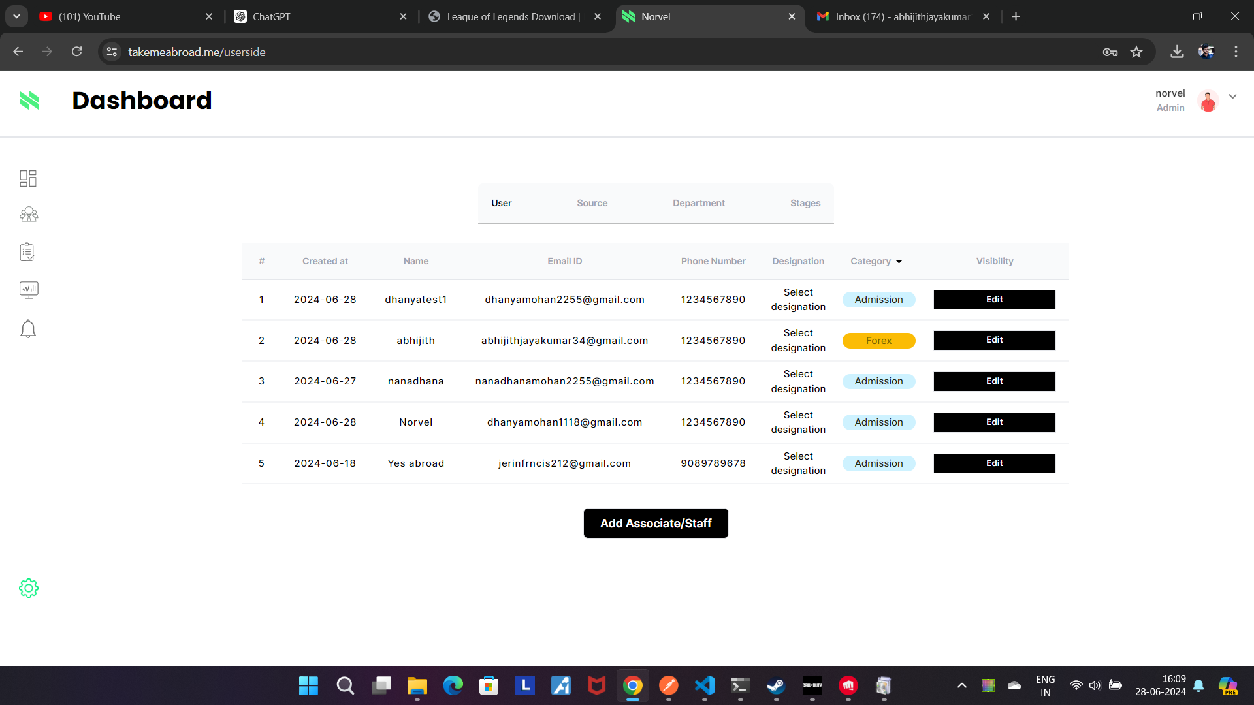1254x705 pixels.
Task: Edit the abhijith user row
Action: [x=994, y=340]
